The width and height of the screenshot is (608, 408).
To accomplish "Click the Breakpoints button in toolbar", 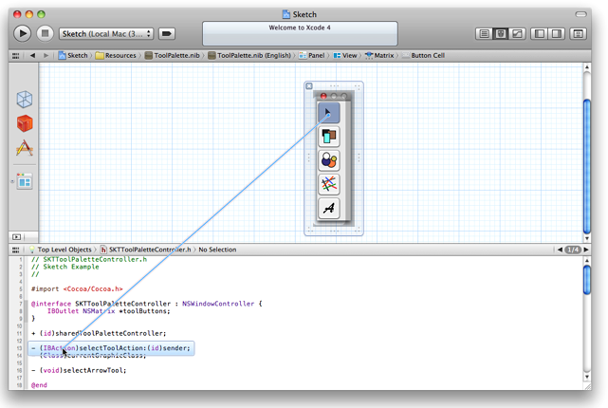I will click(168, 34).
